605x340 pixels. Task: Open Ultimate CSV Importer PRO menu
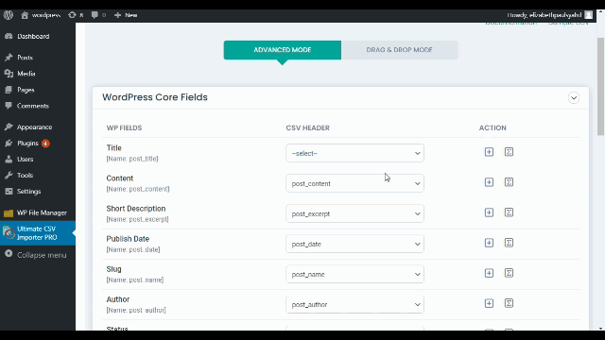tap(38, 233)
